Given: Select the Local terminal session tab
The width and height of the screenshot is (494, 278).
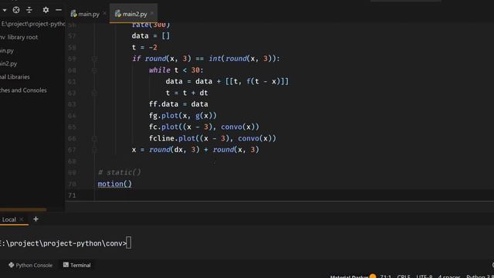Looking at the screenshot, I should click(8, 219).
